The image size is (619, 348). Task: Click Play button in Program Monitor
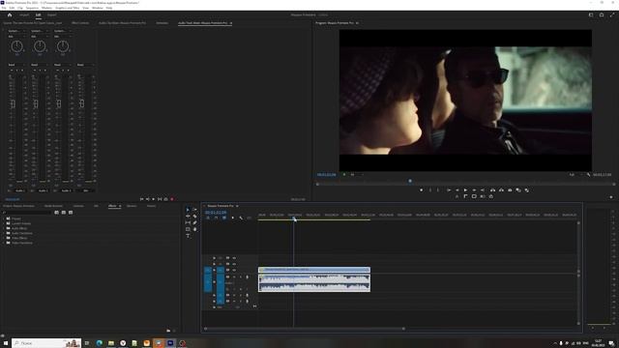click(x=466, y=190)
